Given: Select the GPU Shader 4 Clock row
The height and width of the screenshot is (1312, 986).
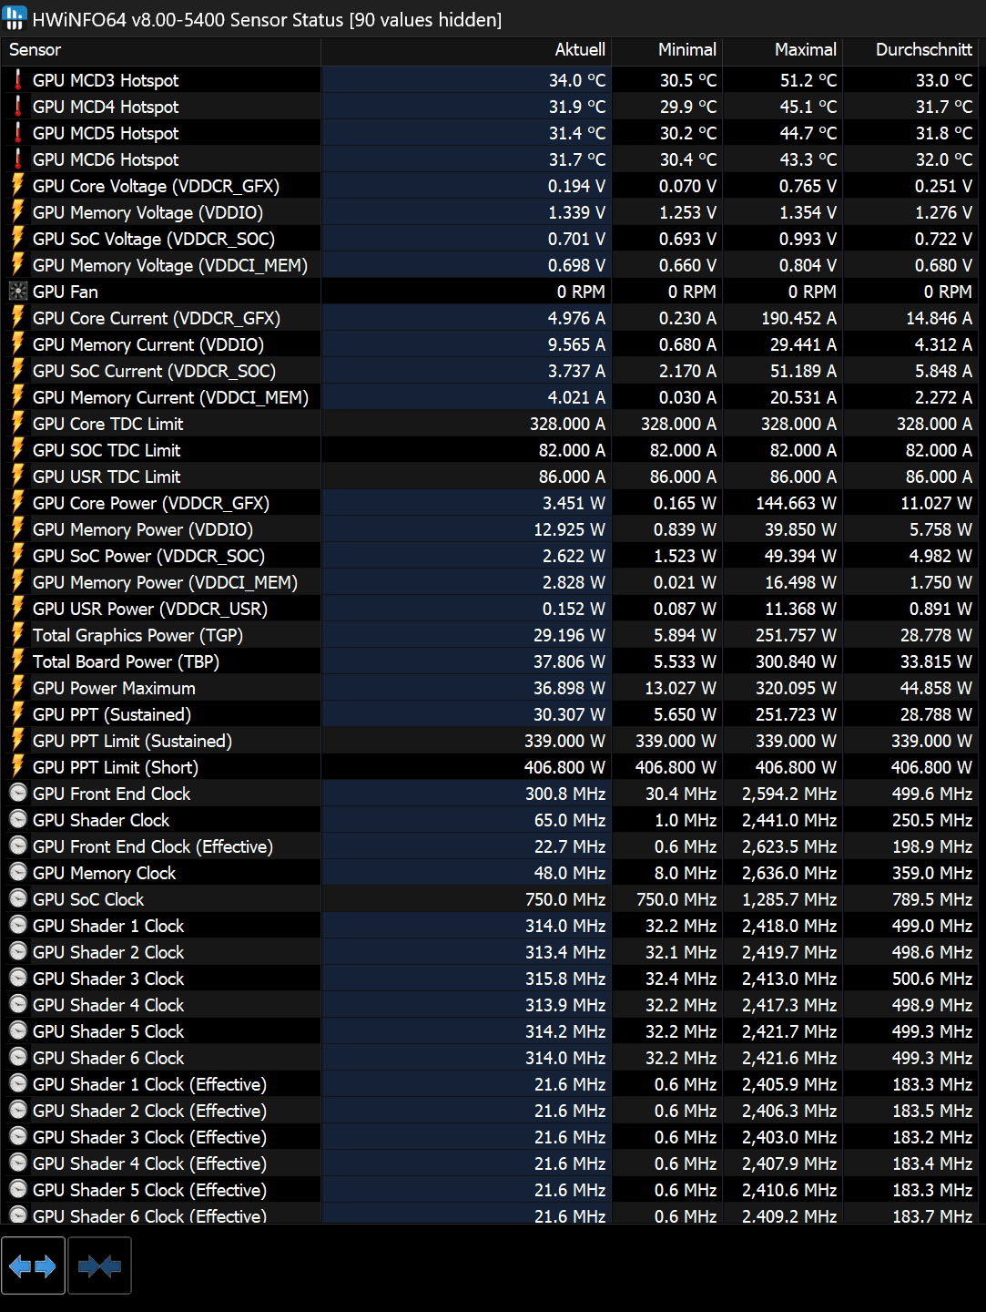Looking at the screenshot, I should click(490, 1005).
